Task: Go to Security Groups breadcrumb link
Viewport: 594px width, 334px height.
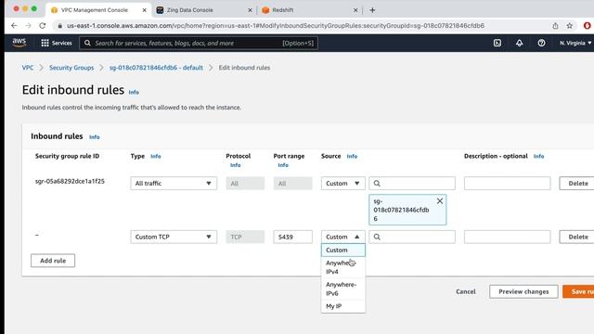Action: click(x=71, y=68)
